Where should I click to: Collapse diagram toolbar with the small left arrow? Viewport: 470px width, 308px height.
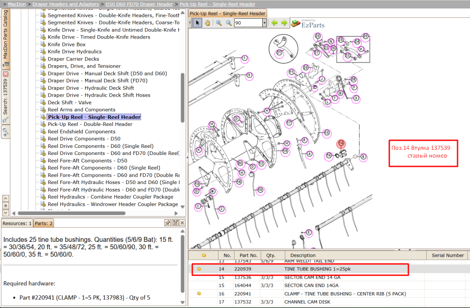(x=190, y=23)
